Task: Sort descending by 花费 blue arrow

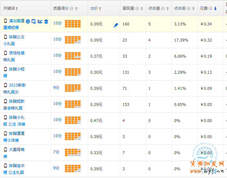Action: pos(215,9)
